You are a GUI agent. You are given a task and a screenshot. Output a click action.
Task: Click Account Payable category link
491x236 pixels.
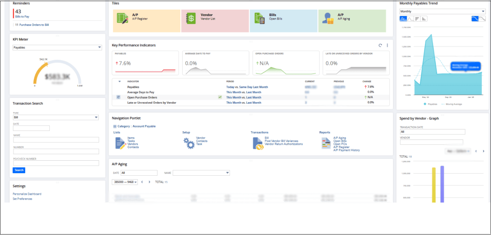pos(144,126)
